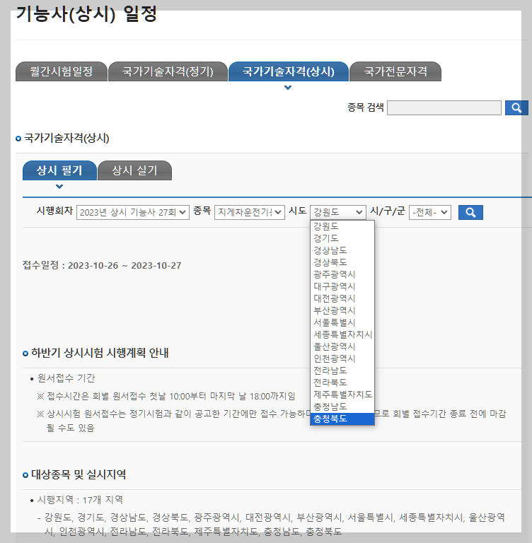Click the 기능사(상시) 일정 page title
This screenshot has height=543, width=532.
tap(86, 15)
